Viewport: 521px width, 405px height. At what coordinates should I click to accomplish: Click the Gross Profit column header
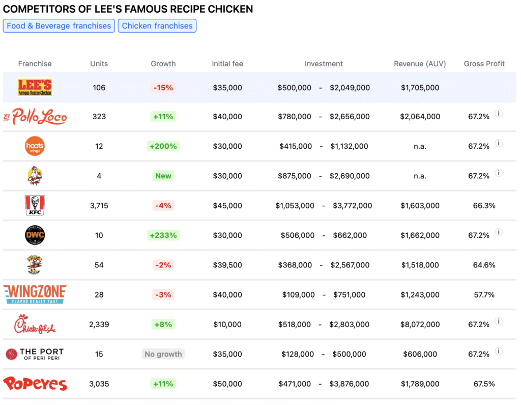point(484,64)
